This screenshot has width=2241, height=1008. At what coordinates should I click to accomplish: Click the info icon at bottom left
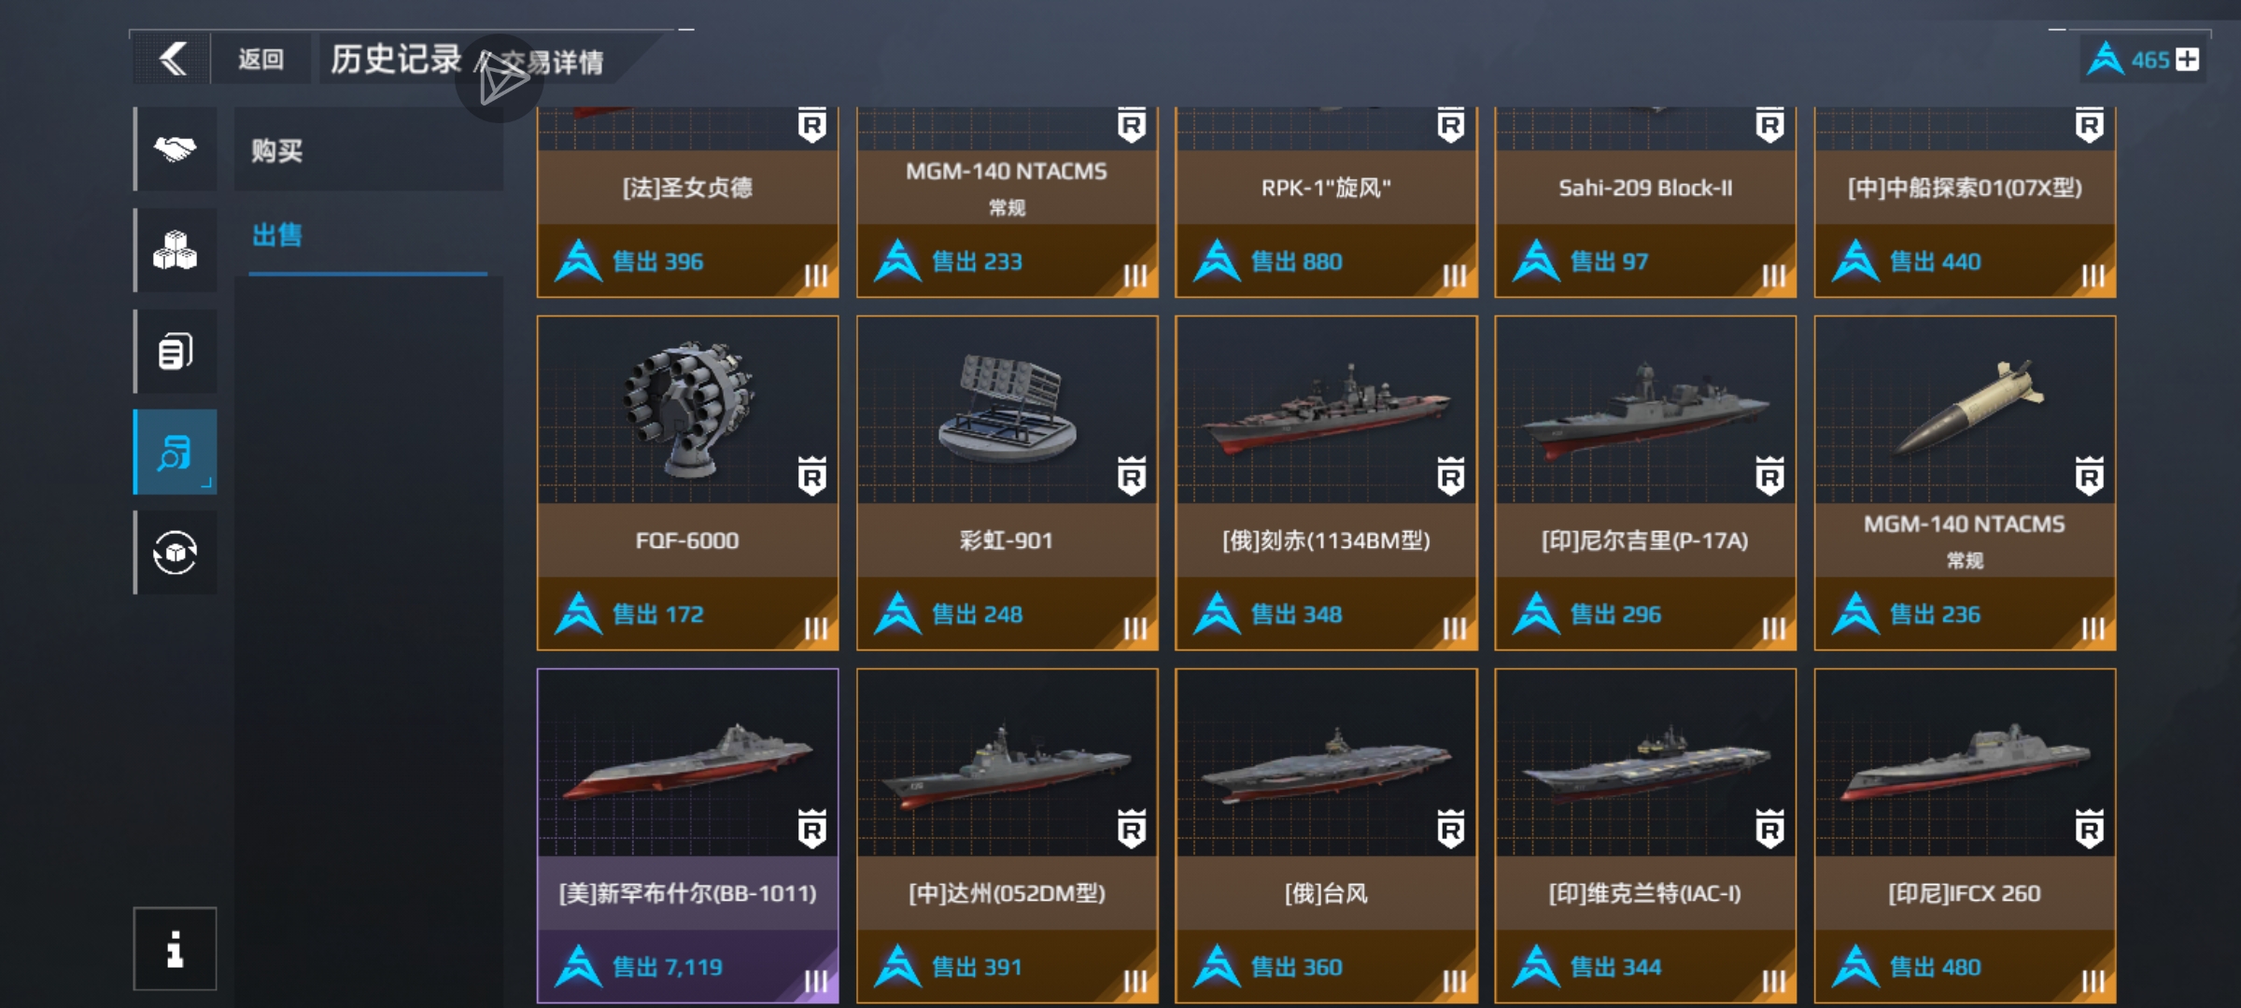[x=175, y=948]
